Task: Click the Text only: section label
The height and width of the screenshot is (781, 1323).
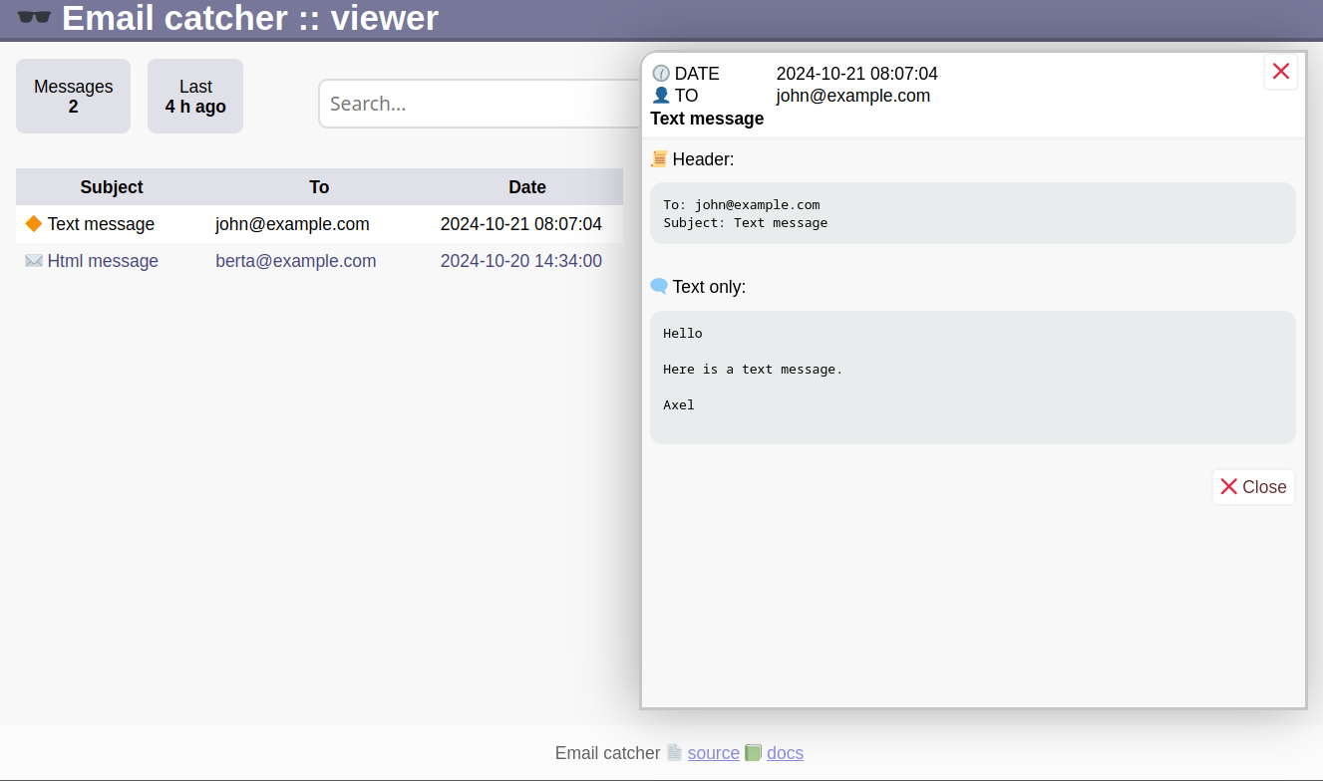Action: point(709,287)
